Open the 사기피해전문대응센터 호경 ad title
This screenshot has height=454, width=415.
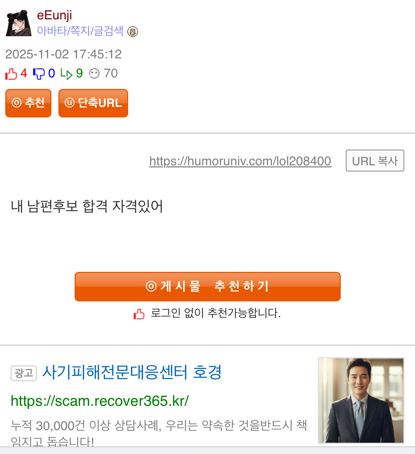pos(132,372)
